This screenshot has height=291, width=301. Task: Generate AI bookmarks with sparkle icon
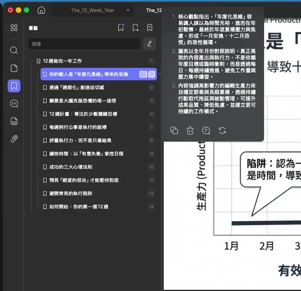[x=121, y=28]
